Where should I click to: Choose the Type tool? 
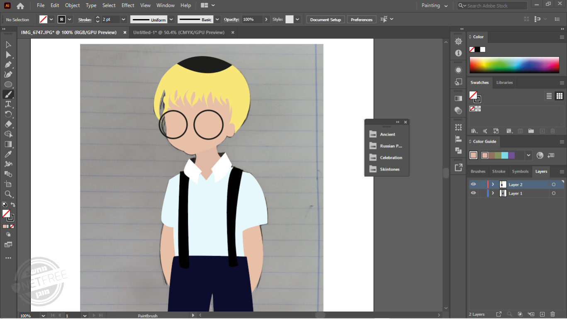8,104
